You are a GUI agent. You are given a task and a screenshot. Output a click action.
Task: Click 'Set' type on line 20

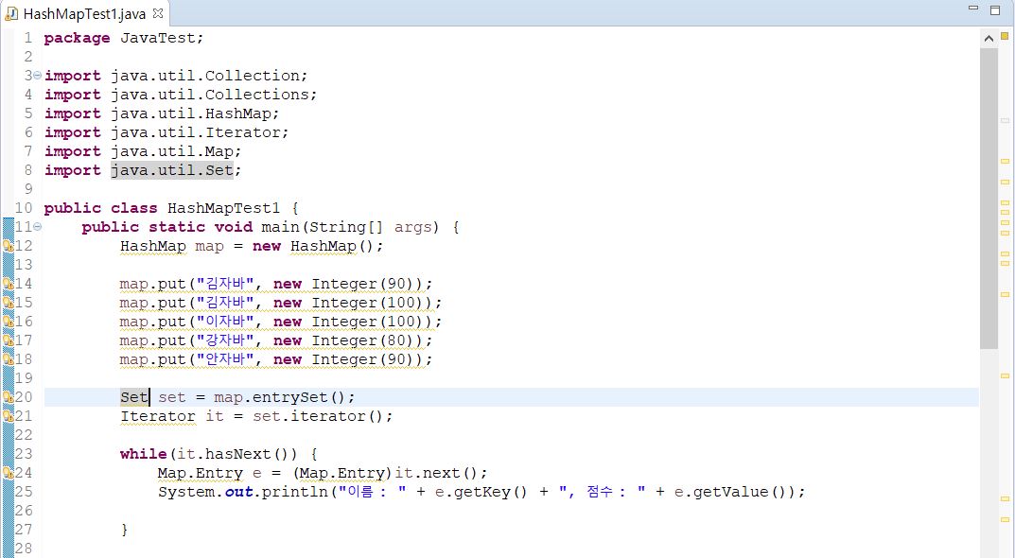134,397
